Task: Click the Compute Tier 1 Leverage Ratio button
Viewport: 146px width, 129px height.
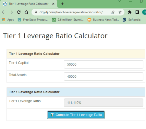Action: pos(76,115)
